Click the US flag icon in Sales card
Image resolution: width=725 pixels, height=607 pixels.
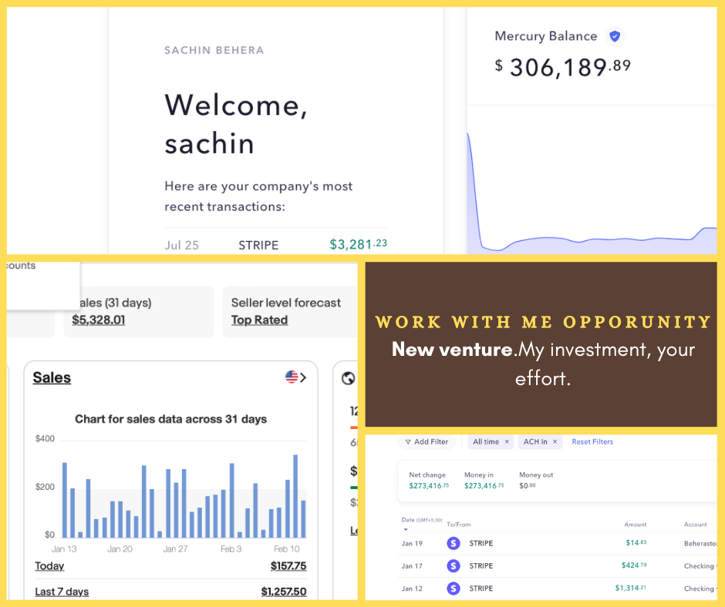292,377
